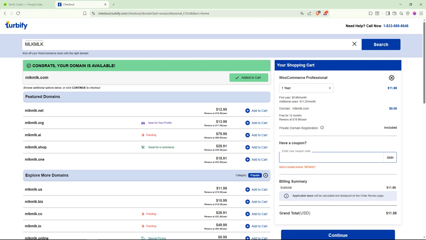This screenshot has height=240, width=426.
Task: Open a new browser tab
Action: click(x=114, y=5)
